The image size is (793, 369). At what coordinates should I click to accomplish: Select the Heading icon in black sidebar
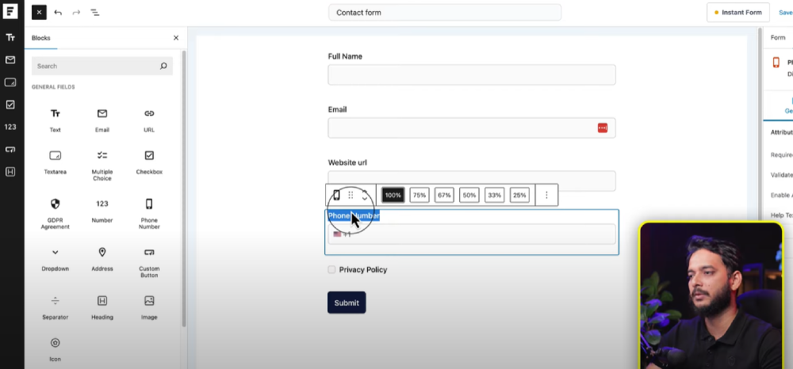[x=10, y=172]
